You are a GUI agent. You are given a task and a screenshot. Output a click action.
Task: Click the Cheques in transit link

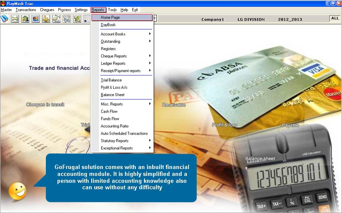tap(45, 105)
